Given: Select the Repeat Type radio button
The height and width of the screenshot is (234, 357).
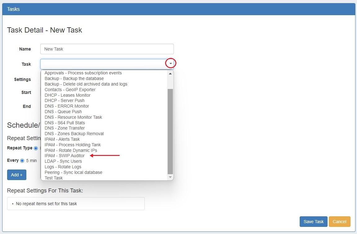Looking at the screenshot, I should [36, 148].
